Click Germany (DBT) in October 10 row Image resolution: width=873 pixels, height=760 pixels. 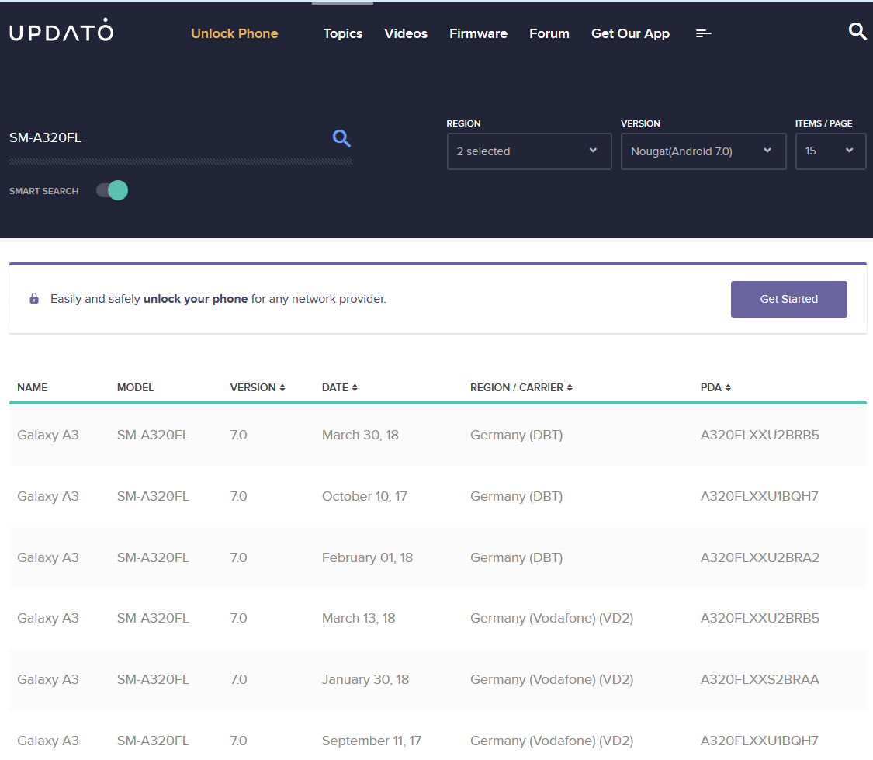point(517,496)
